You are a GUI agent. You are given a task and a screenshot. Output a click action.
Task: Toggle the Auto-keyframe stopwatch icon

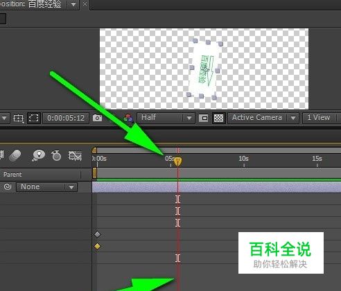[56, 155]
